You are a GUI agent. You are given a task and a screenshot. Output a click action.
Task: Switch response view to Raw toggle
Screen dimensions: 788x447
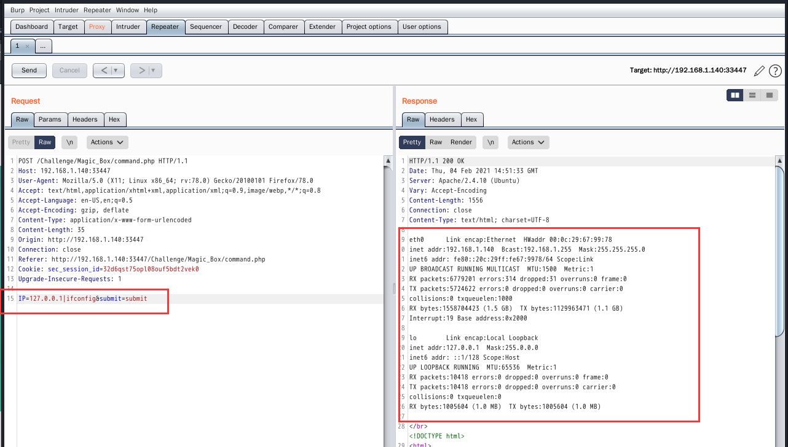pyautogui.click(x=436, y=142)
